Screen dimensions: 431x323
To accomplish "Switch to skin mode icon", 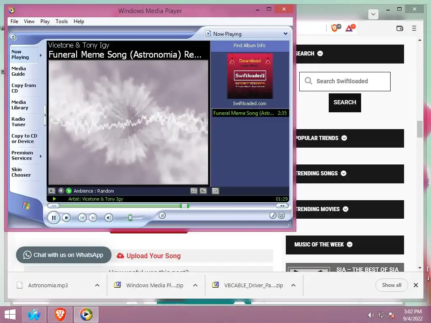I will [282, 216].
